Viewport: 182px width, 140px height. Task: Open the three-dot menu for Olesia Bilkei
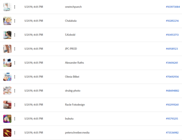(15, 77)
